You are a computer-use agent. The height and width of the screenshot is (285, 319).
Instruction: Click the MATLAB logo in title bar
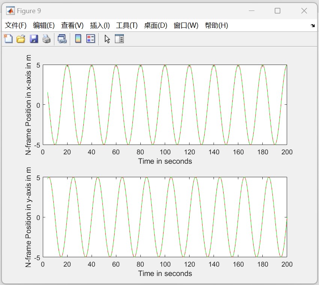[x=10, y=11]
